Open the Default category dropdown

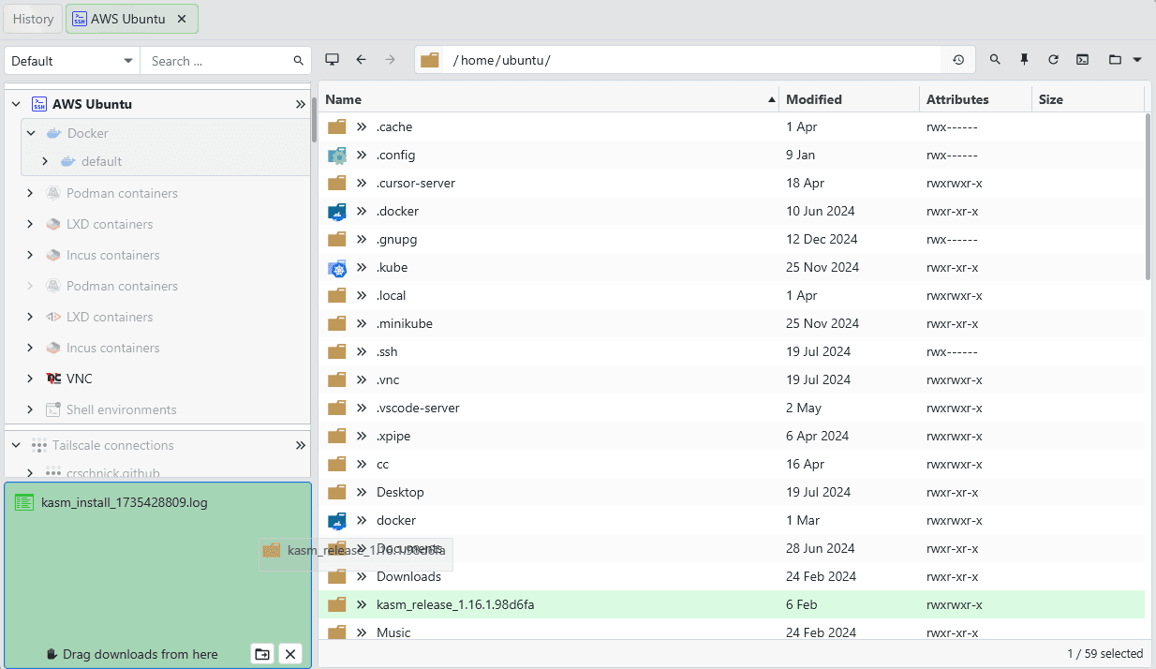click(x=72, y=61)
